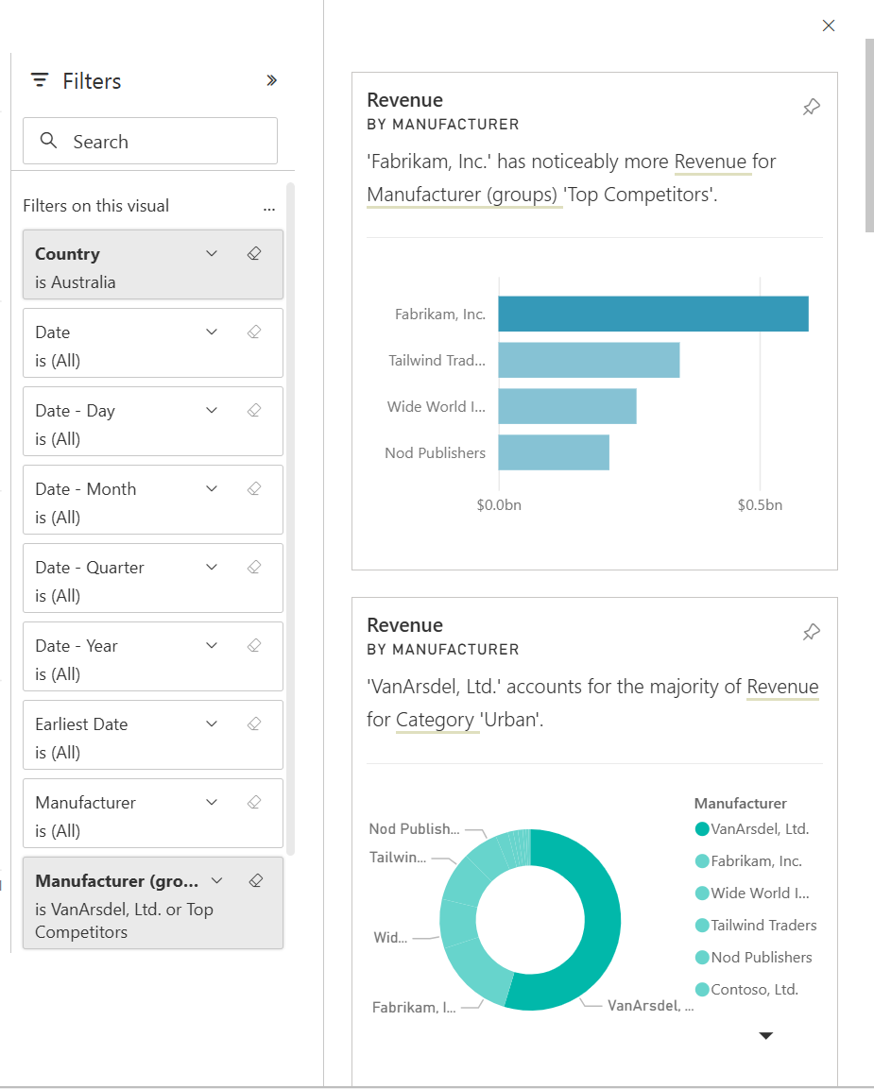Click the 'is Australia' filter value text
Image resolution: width=874 pixels, height=1089 pixels.
pyautogui.click(x=75, y=282)
